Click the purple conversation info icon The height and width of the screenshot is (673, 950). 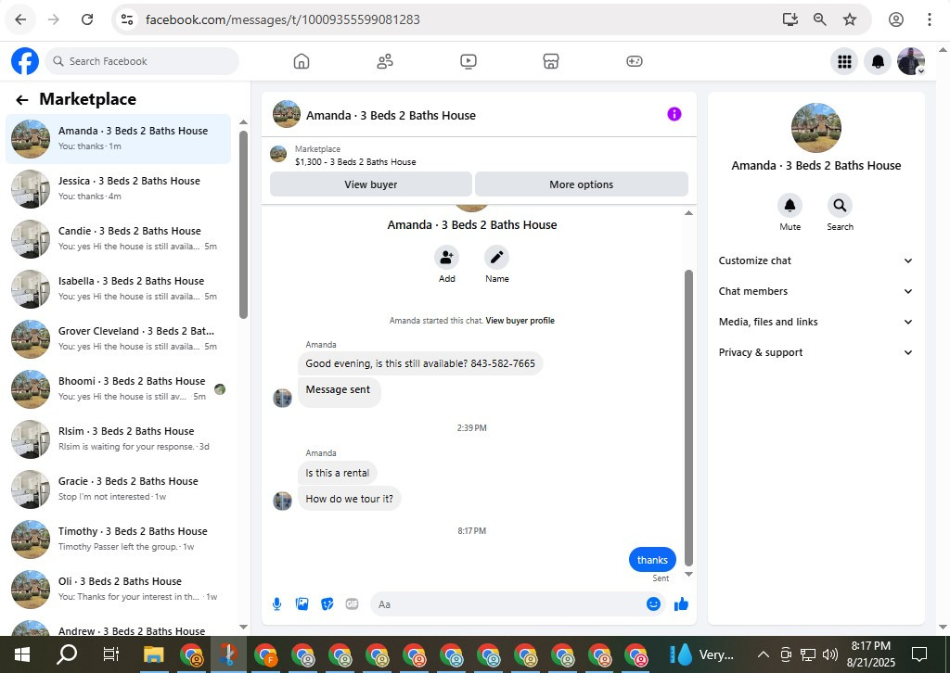click(674, 114)
